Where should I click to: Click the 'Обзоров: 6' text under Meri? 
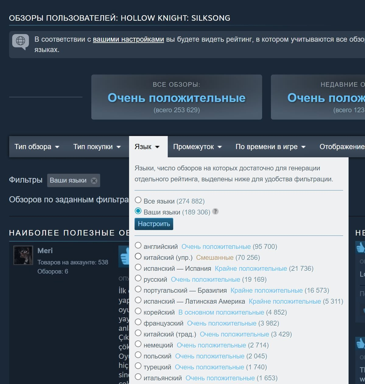(x=53, y=271)
